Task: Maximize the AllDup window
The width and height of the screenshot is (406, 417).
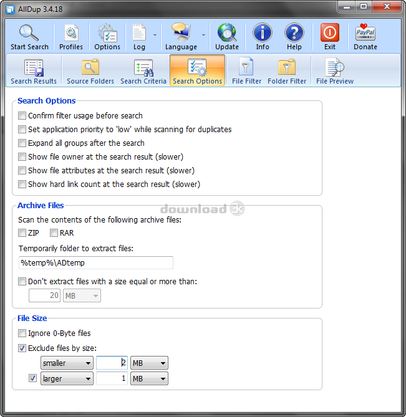Action: tap(364, 7)
